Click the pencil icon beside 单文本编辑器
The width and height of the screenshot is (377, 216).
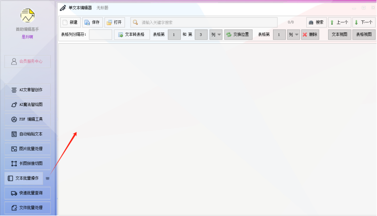pyautogui.click(x=63, y=8)
